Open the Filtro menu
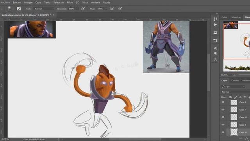The image size is (250, 141). point(70,2)
